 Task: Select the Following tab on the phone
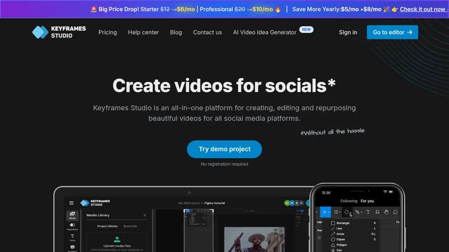coord(349,201)
